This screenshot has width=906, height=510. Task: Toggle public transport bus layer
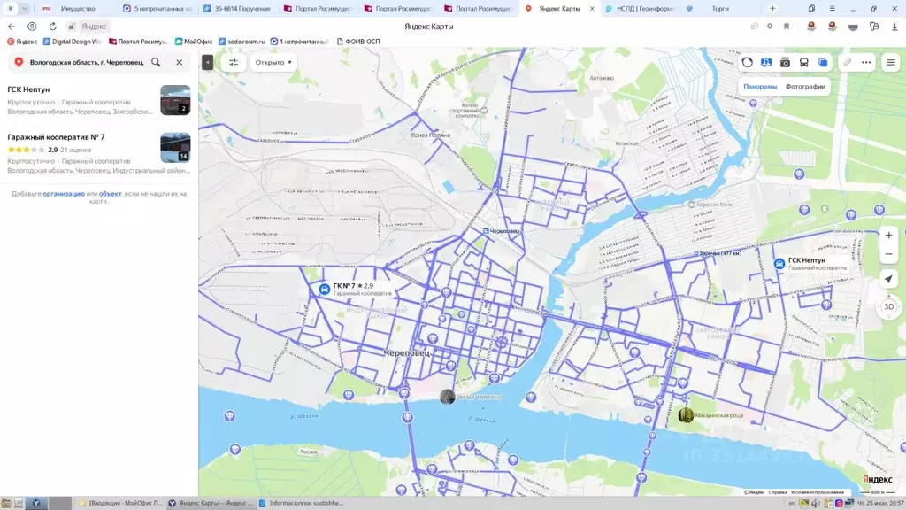(x=803, y=63)
